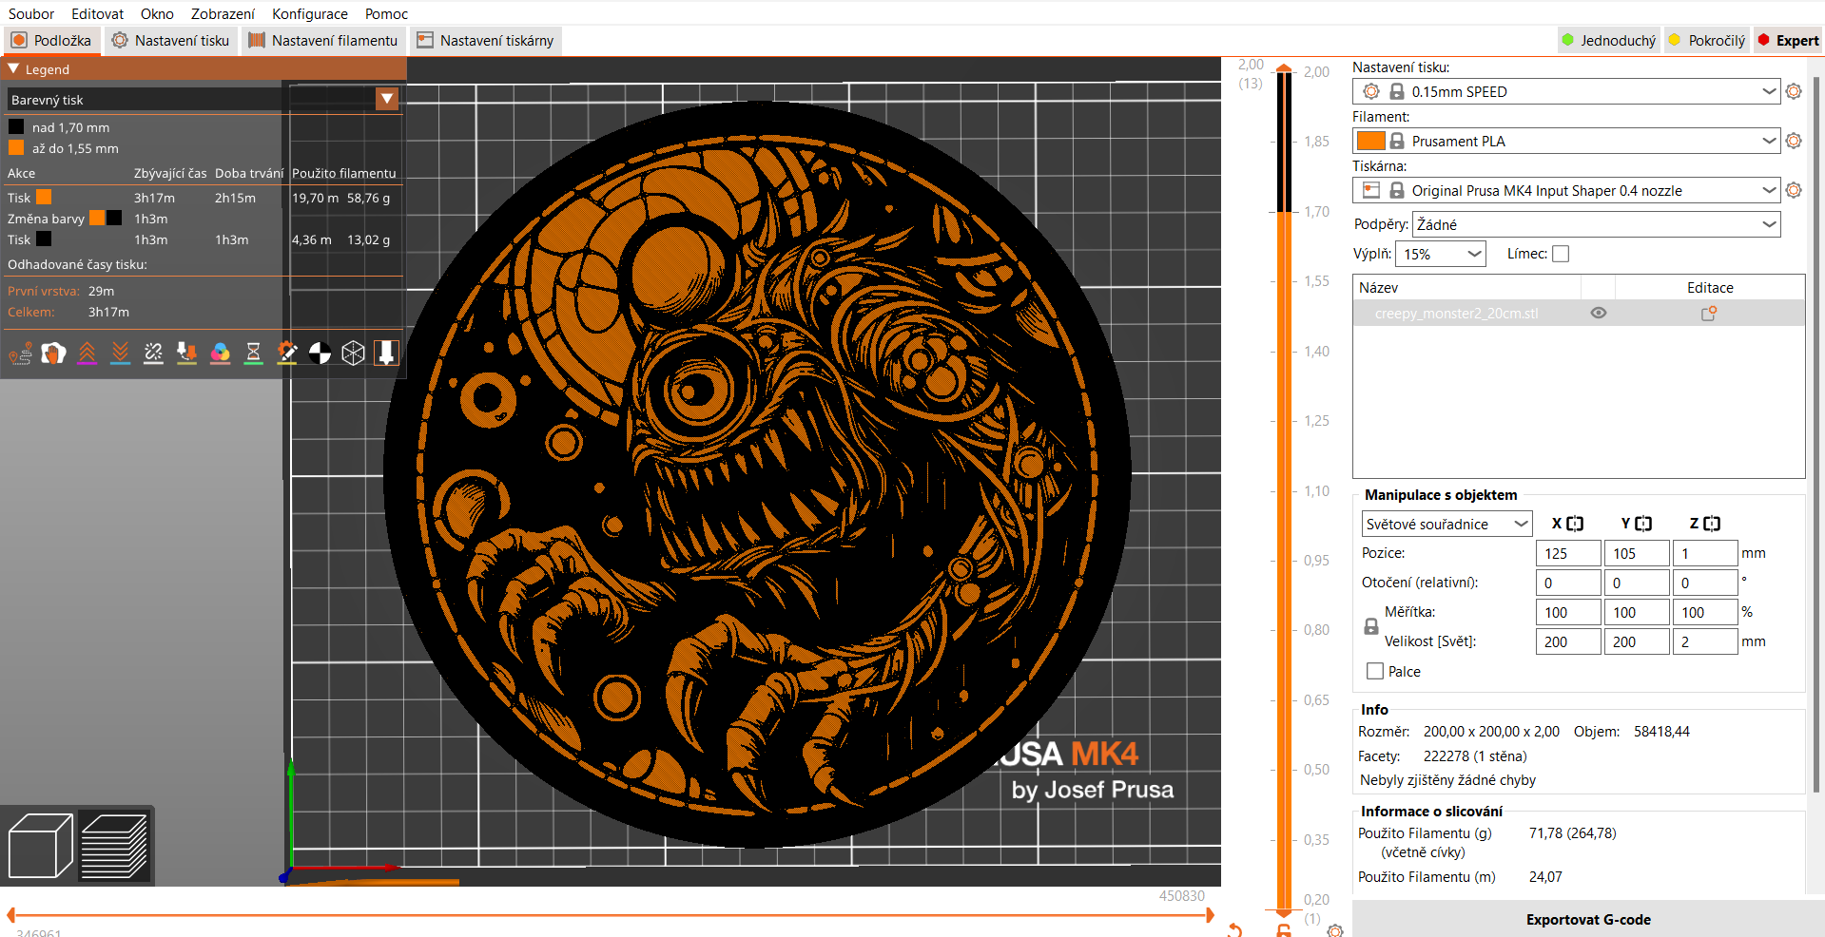Click the right thumb of horizontal moves slider
This screenshot has height=937, width=1825.
point(1210,915)
